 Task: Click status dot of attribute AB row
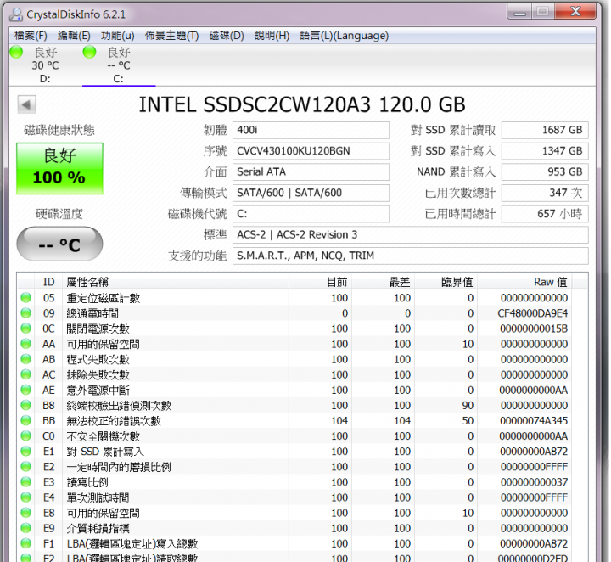pos(26,359)
